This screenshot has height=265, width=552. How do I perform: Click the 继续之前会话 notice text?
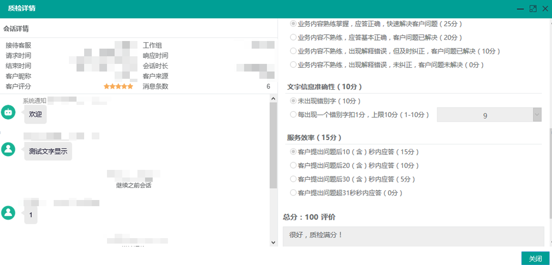[x=133, y=185]
